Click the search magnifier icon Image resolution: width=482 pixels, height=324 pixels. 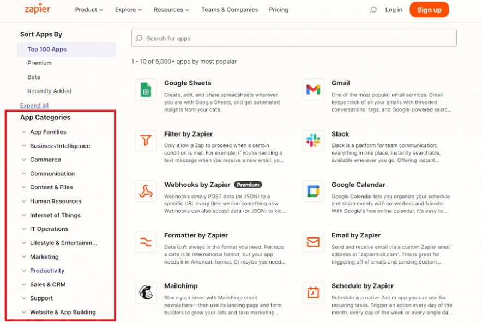click(x=372, y=9)
